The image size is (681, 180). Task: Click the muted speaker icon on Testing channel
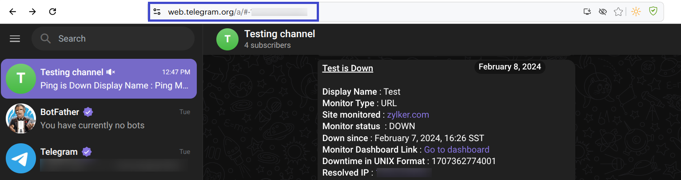tap(111, 72)
